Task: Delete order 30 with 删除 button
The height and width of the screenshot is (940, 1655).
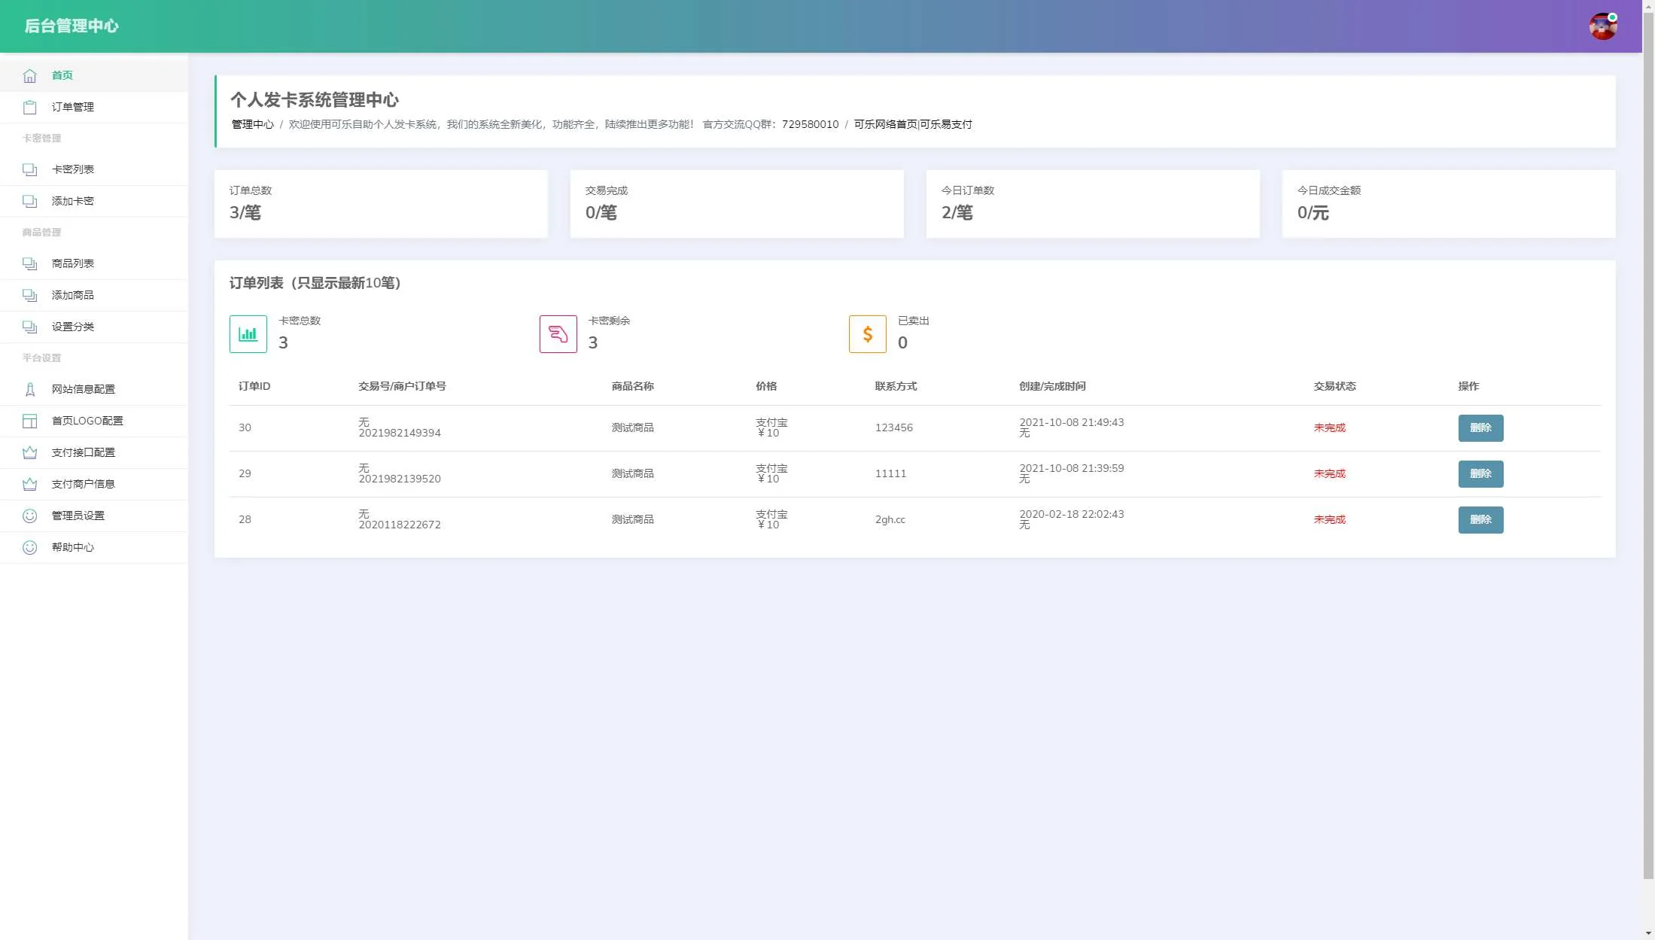Action: point(1480,428)
